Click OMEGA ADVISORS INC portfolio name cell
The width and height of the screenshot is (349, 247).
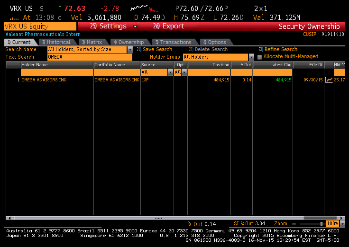click(117, 80)
